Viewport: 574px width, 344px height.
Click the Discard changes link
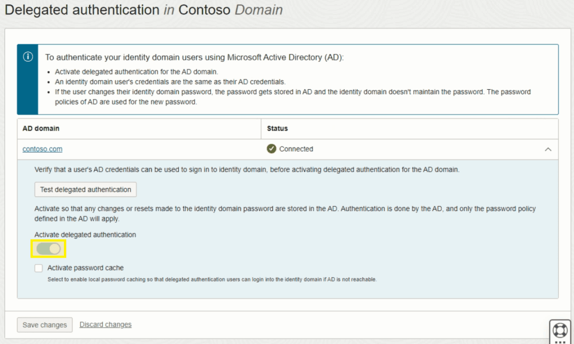point(105,324)
